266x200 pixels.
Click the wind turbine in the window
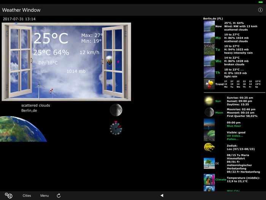(x=39, y=88)
